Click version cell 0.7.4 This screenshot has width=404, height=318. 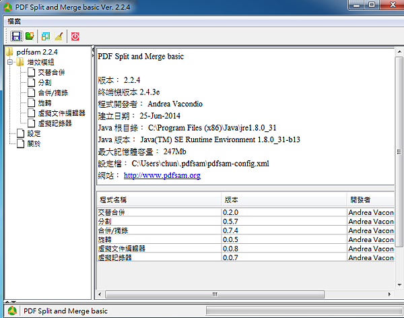pos(284,230)
